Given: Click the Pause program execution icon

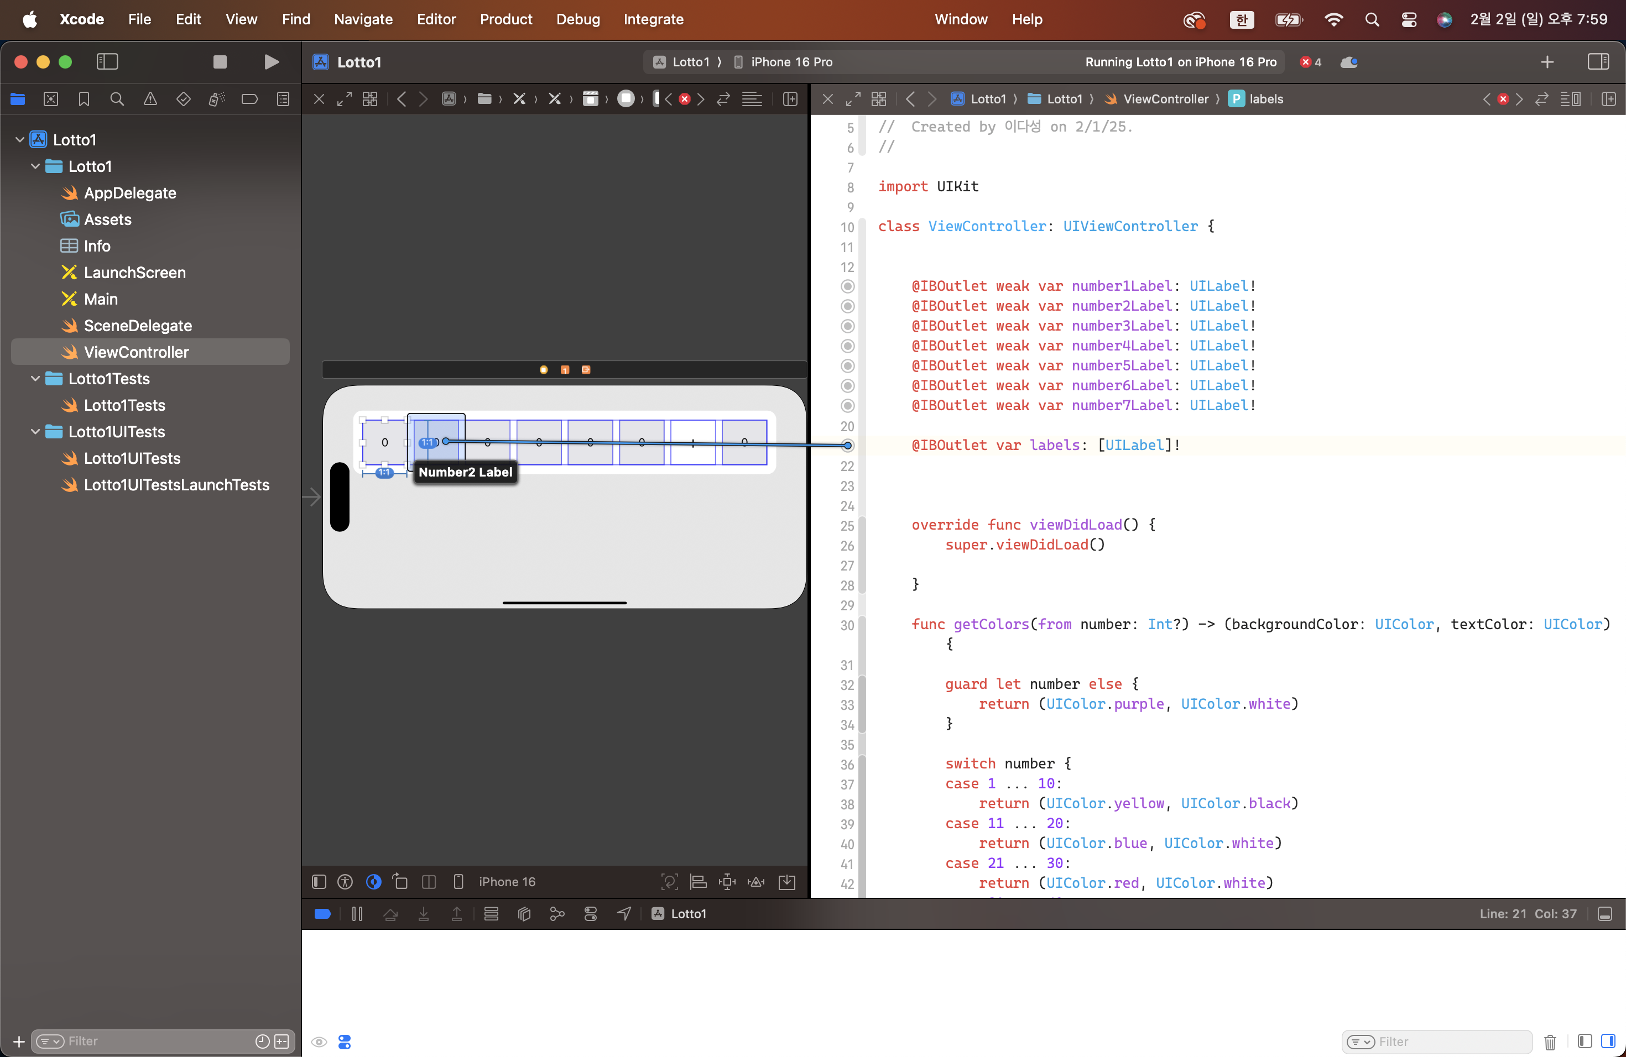Looking at the screenshot, I should tap(357, 914).
